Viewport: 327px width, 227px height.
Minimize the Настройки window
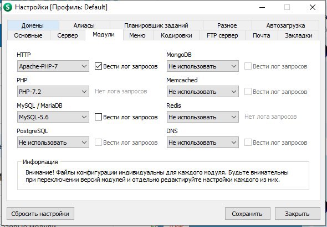(262, 7)
